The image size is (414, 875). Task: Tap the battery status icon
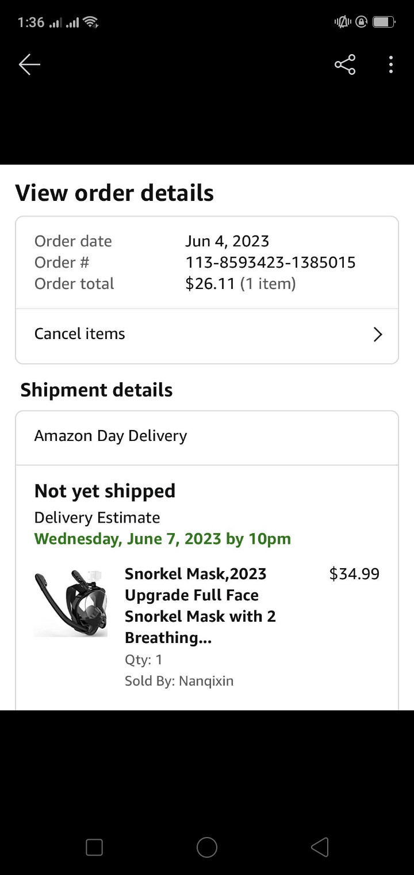(x=383, y=22)
